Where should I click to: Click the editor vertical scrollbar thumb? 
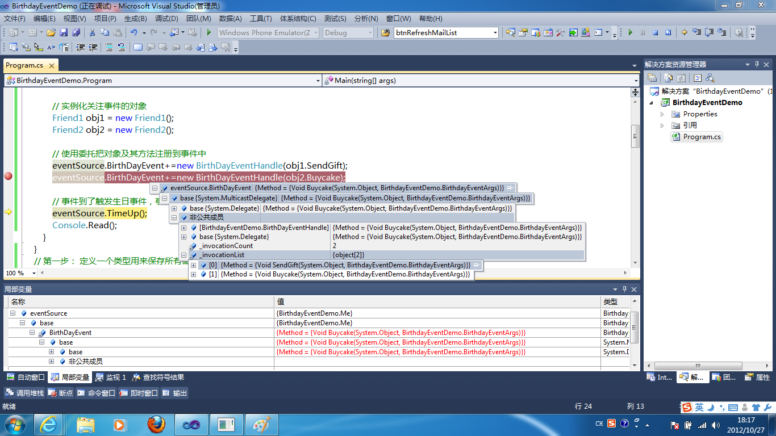[x=636, y=136]
